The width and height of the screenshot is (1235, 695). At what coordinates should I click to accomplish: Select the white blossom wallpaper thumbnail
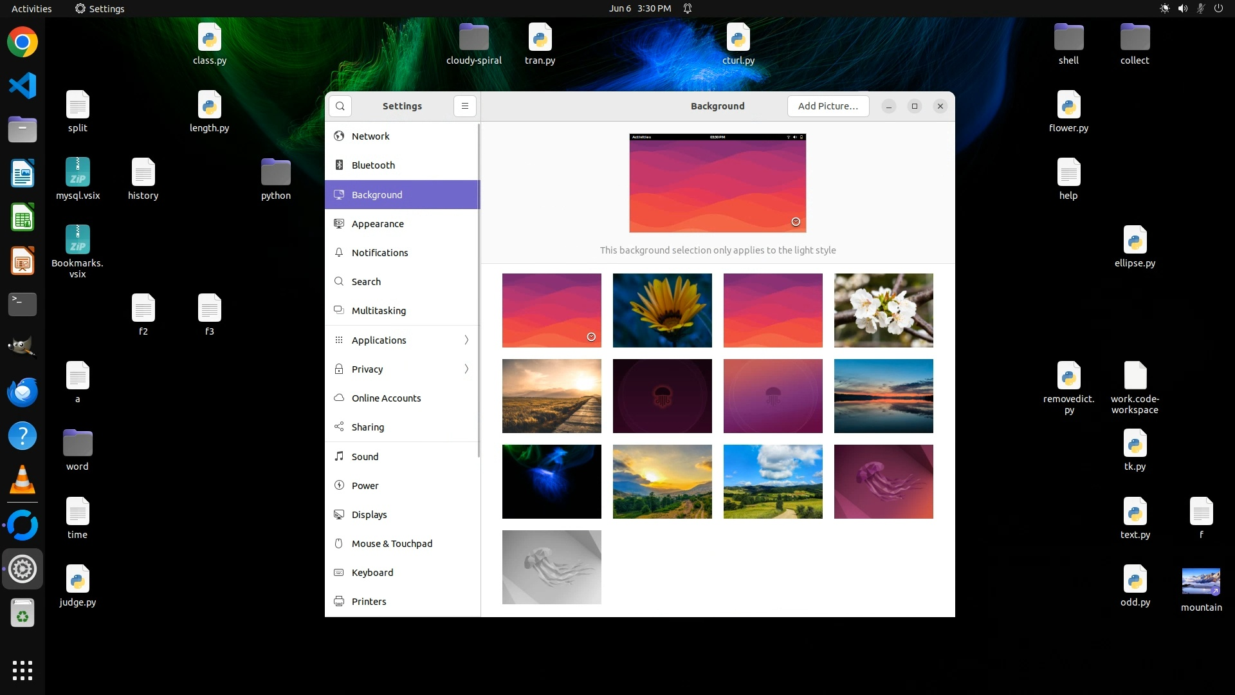click(883, 310)
